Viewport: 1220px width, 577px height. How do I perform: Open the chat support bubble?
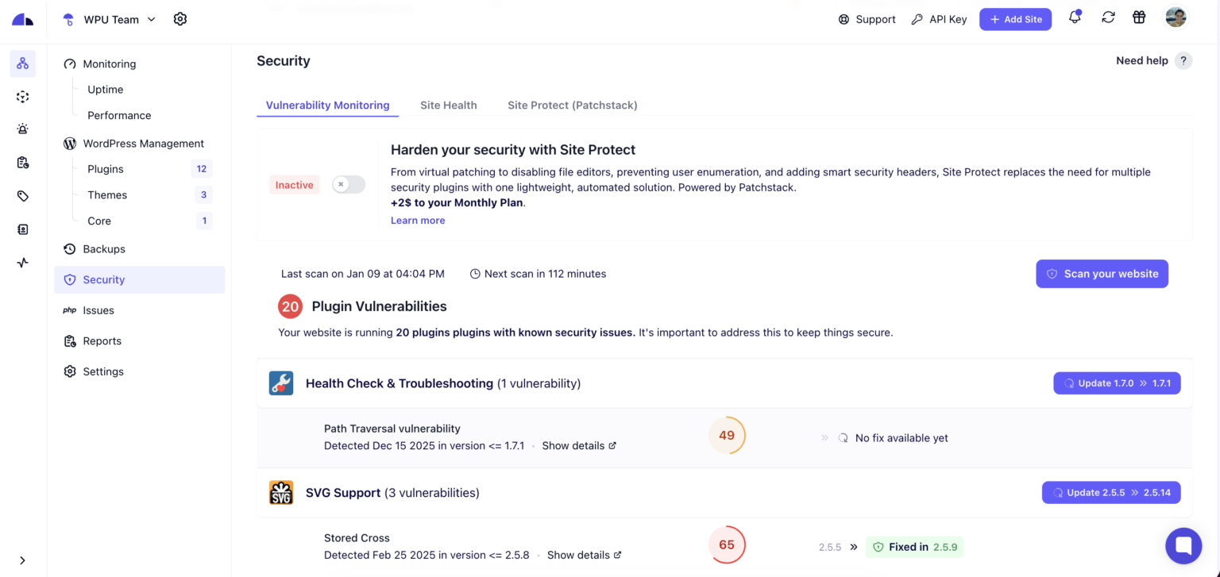pos(1183,545)
